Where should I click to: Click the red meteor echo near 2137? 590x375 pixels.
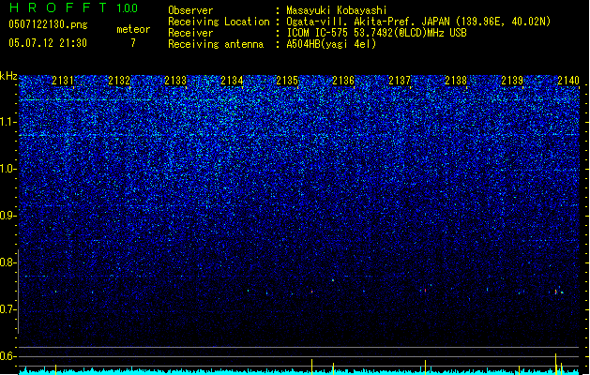425,291
